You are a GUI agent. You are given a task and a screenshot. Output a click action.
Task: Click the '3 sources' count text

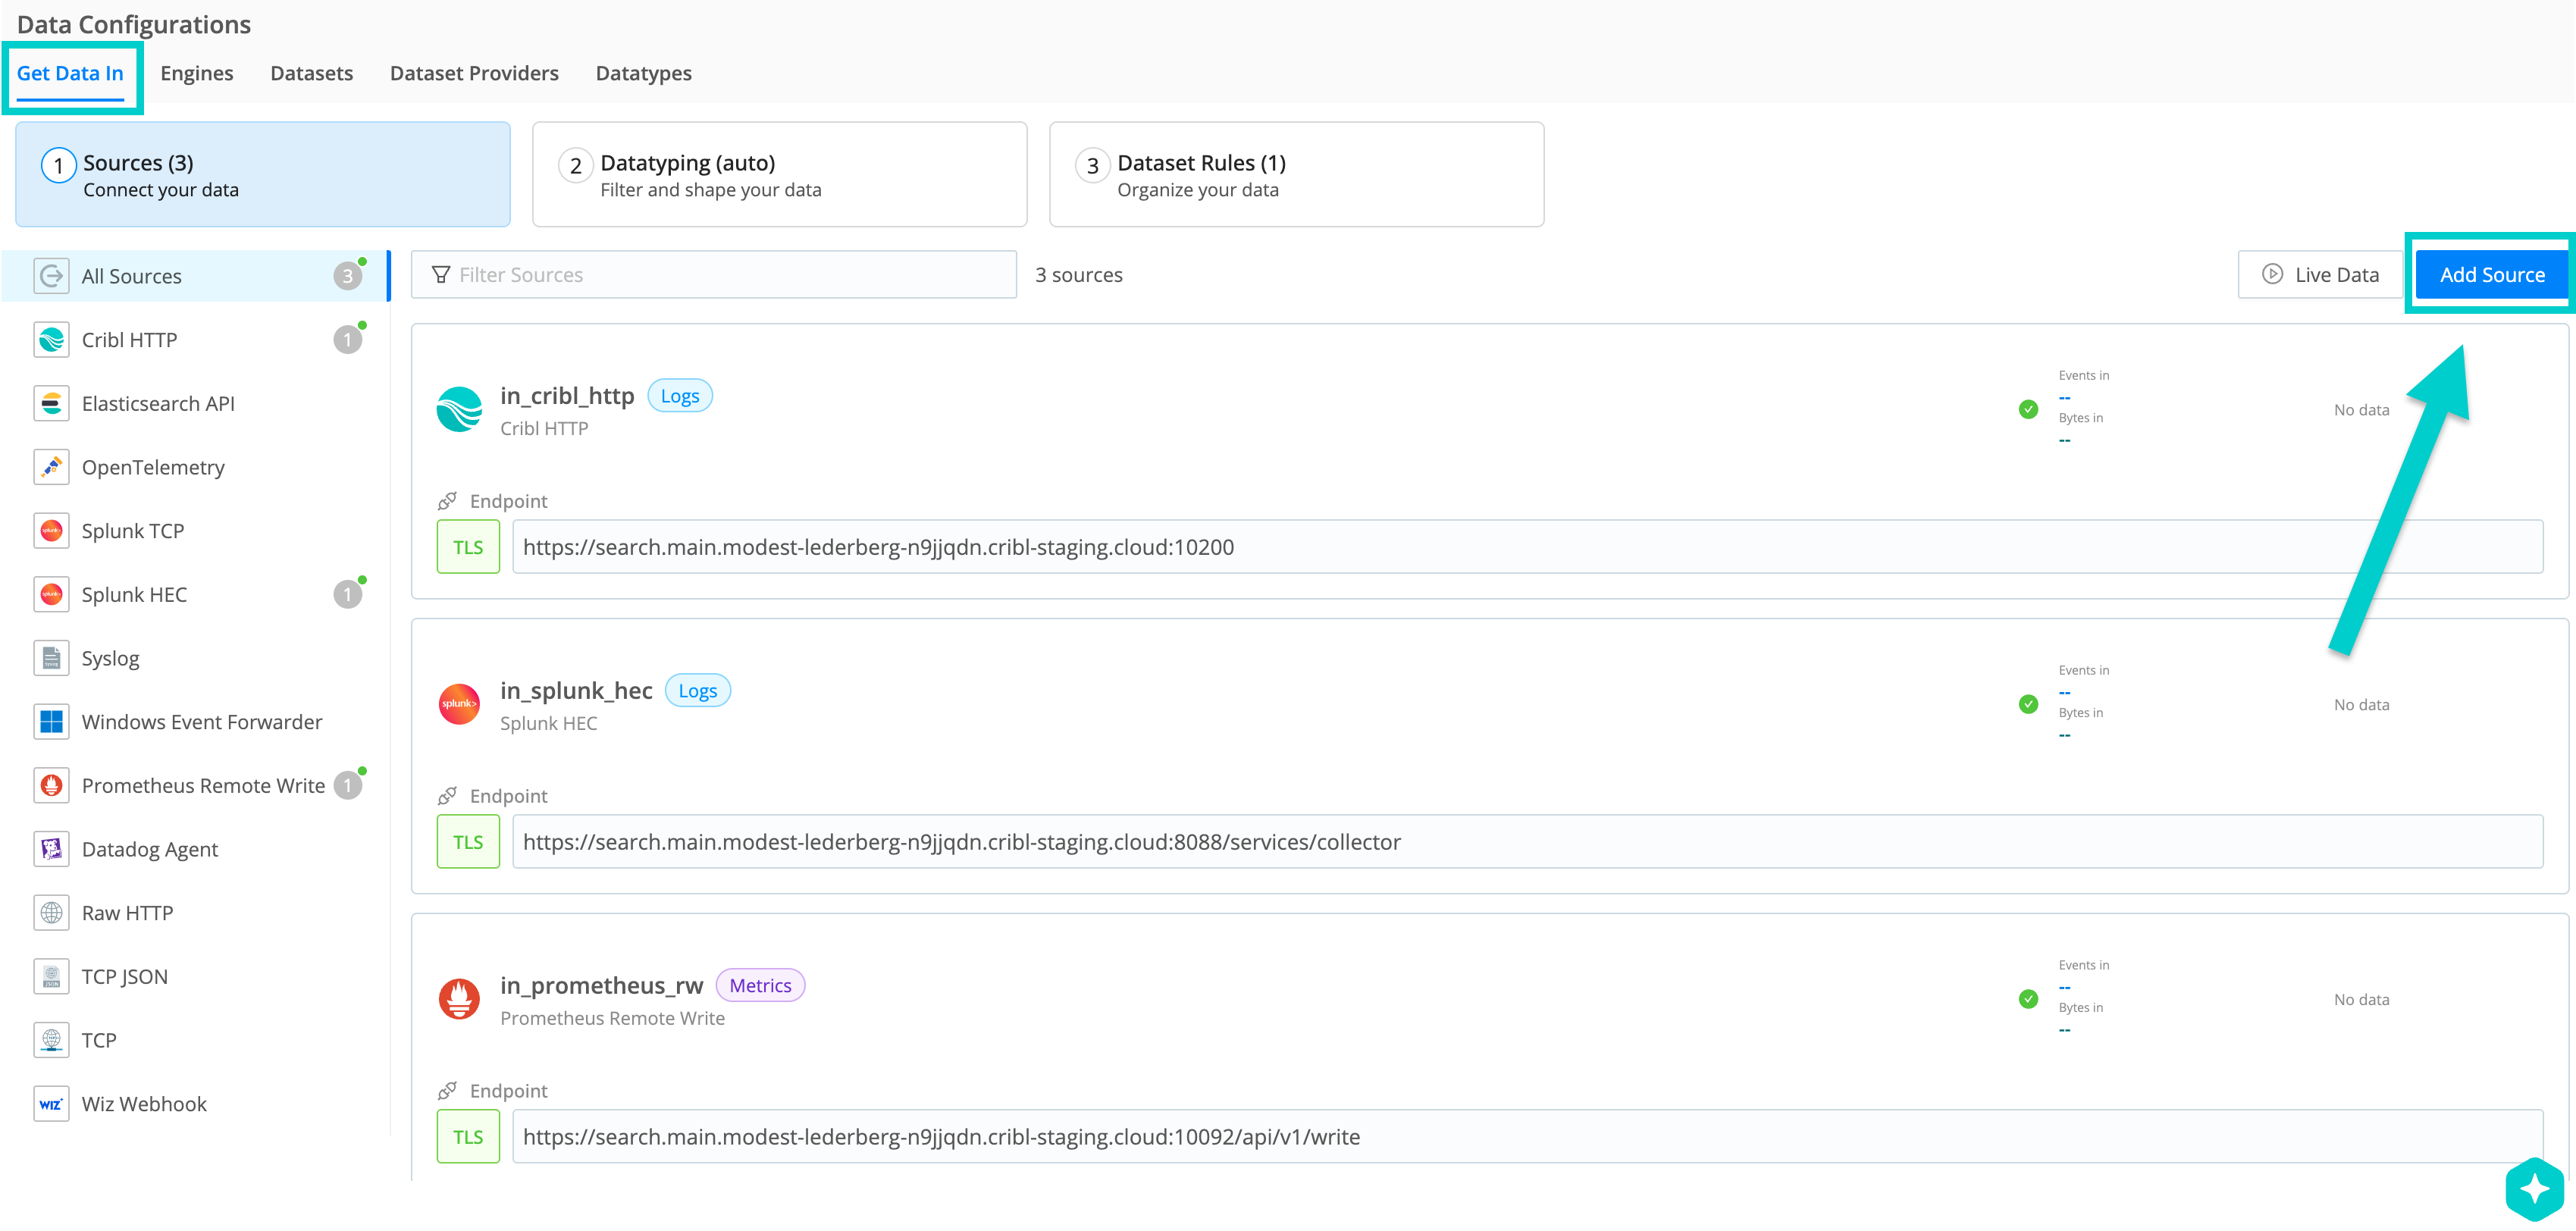coord(1079,275)
